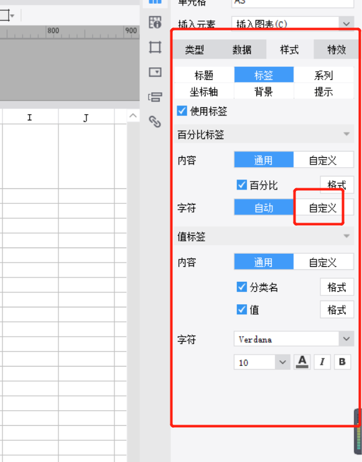This screenshot has width=362, height=462.
Task: Open the hyperlink panel chain icon
Action: click(x=155, y=122)
